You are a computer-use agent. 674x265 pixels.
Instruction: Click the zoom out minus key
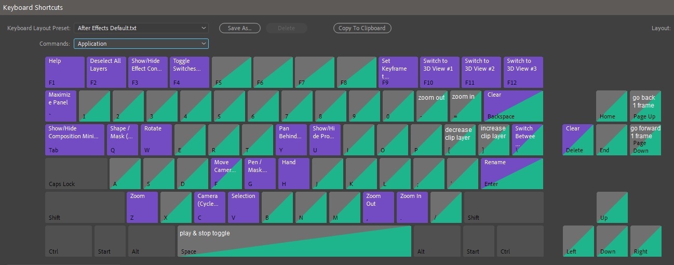tap(432, 106)
